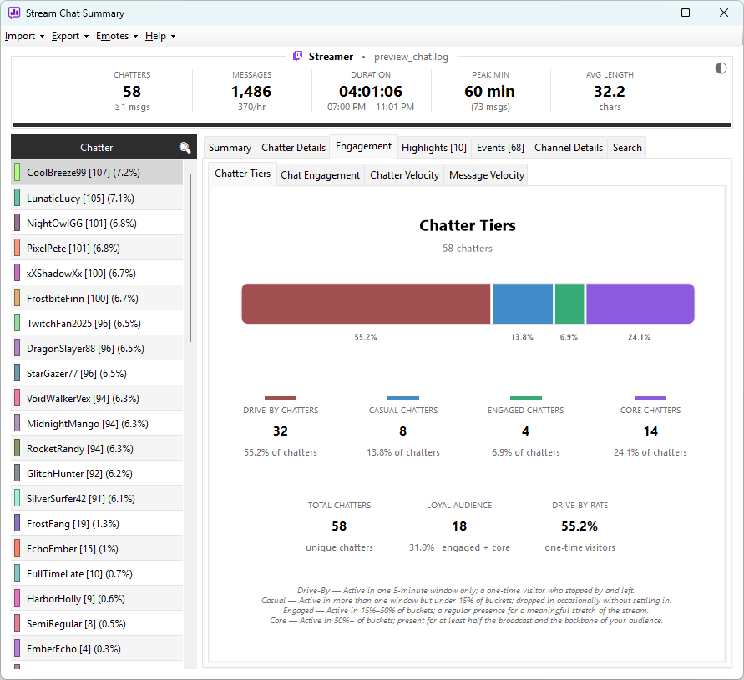Open the Message Velocity sub-tab
The image size is (744, 680).
[x=486, y=175]
